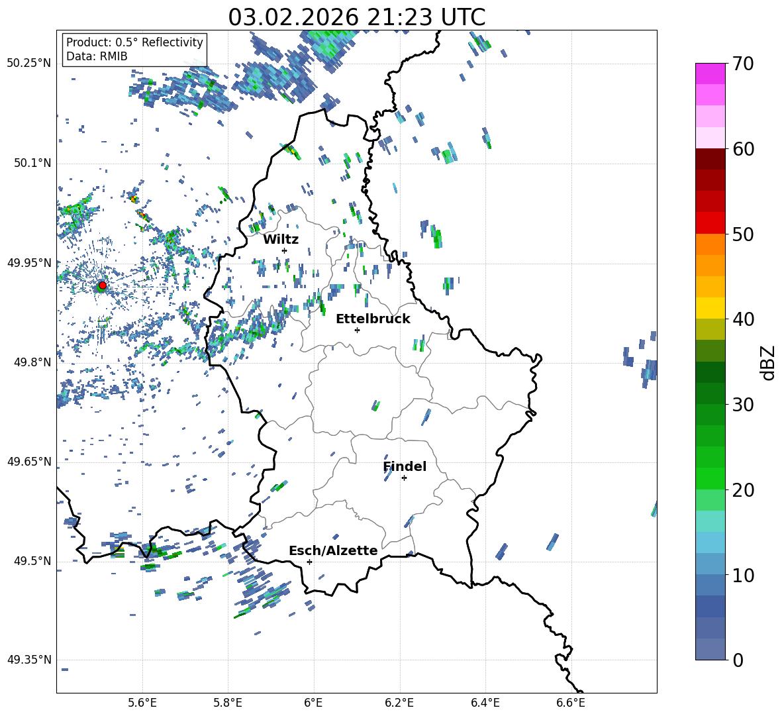Click the 49.95°N latitude label
Image resolution: width=784 pixels, height=716 pixels.
(29, 262)
